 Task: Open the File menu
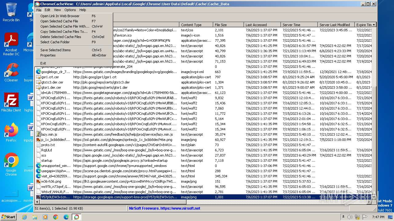pos(38,10)
